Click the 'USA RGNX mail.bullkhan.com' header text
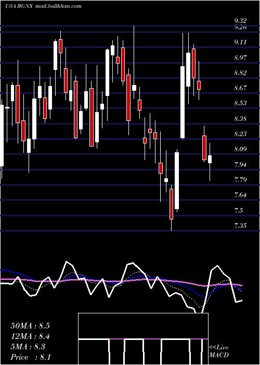Viewport: 260px width, 365px height. 43,6
